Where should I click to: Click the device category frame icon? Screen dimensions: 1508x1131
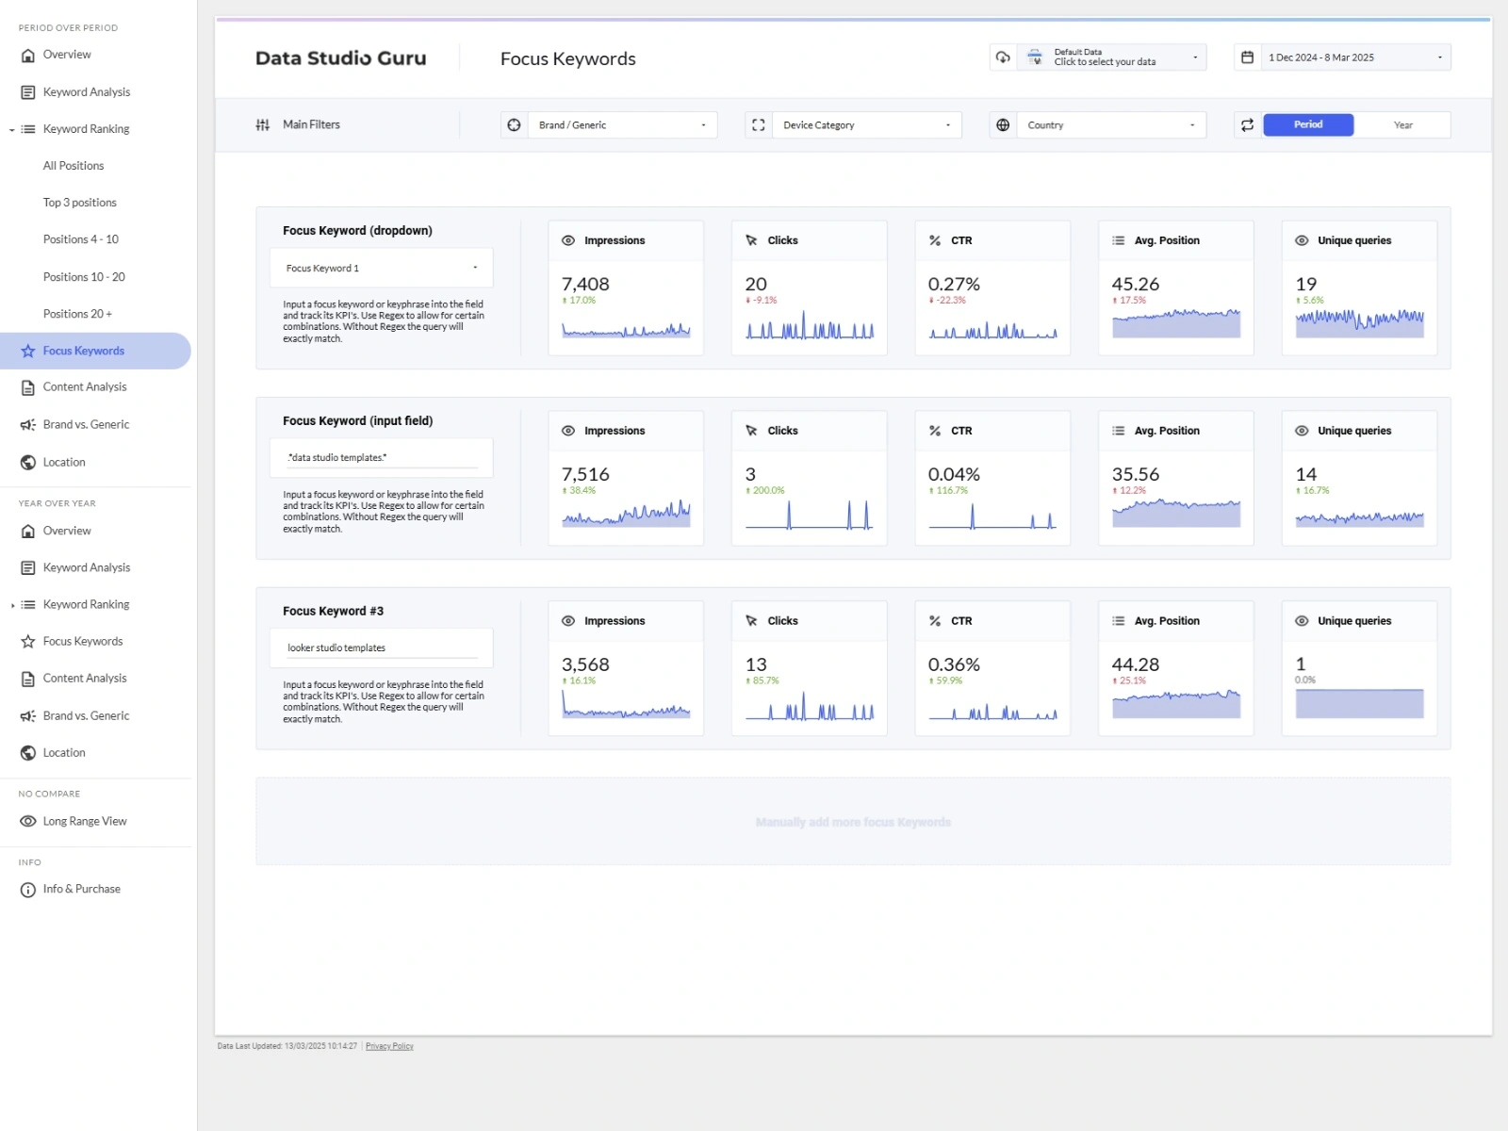(758, 125)
